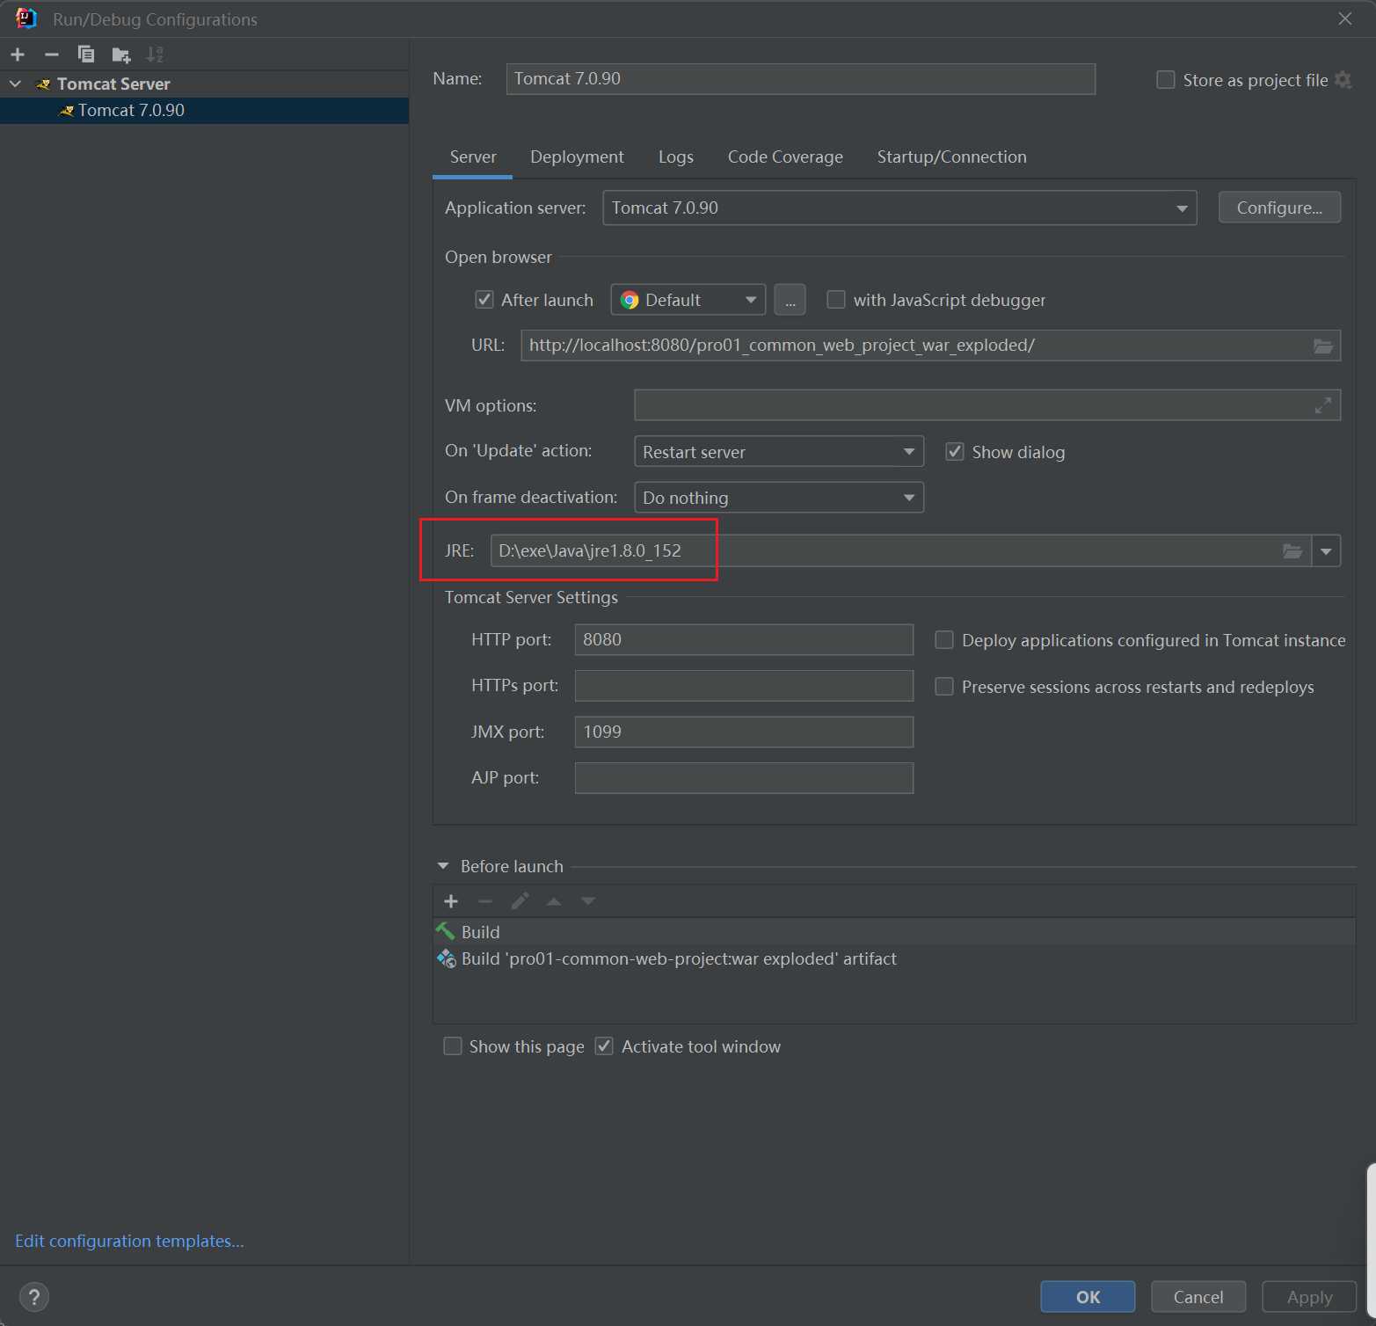Click the Configure... button
1376x1326 pixels.
[1279, 208]
